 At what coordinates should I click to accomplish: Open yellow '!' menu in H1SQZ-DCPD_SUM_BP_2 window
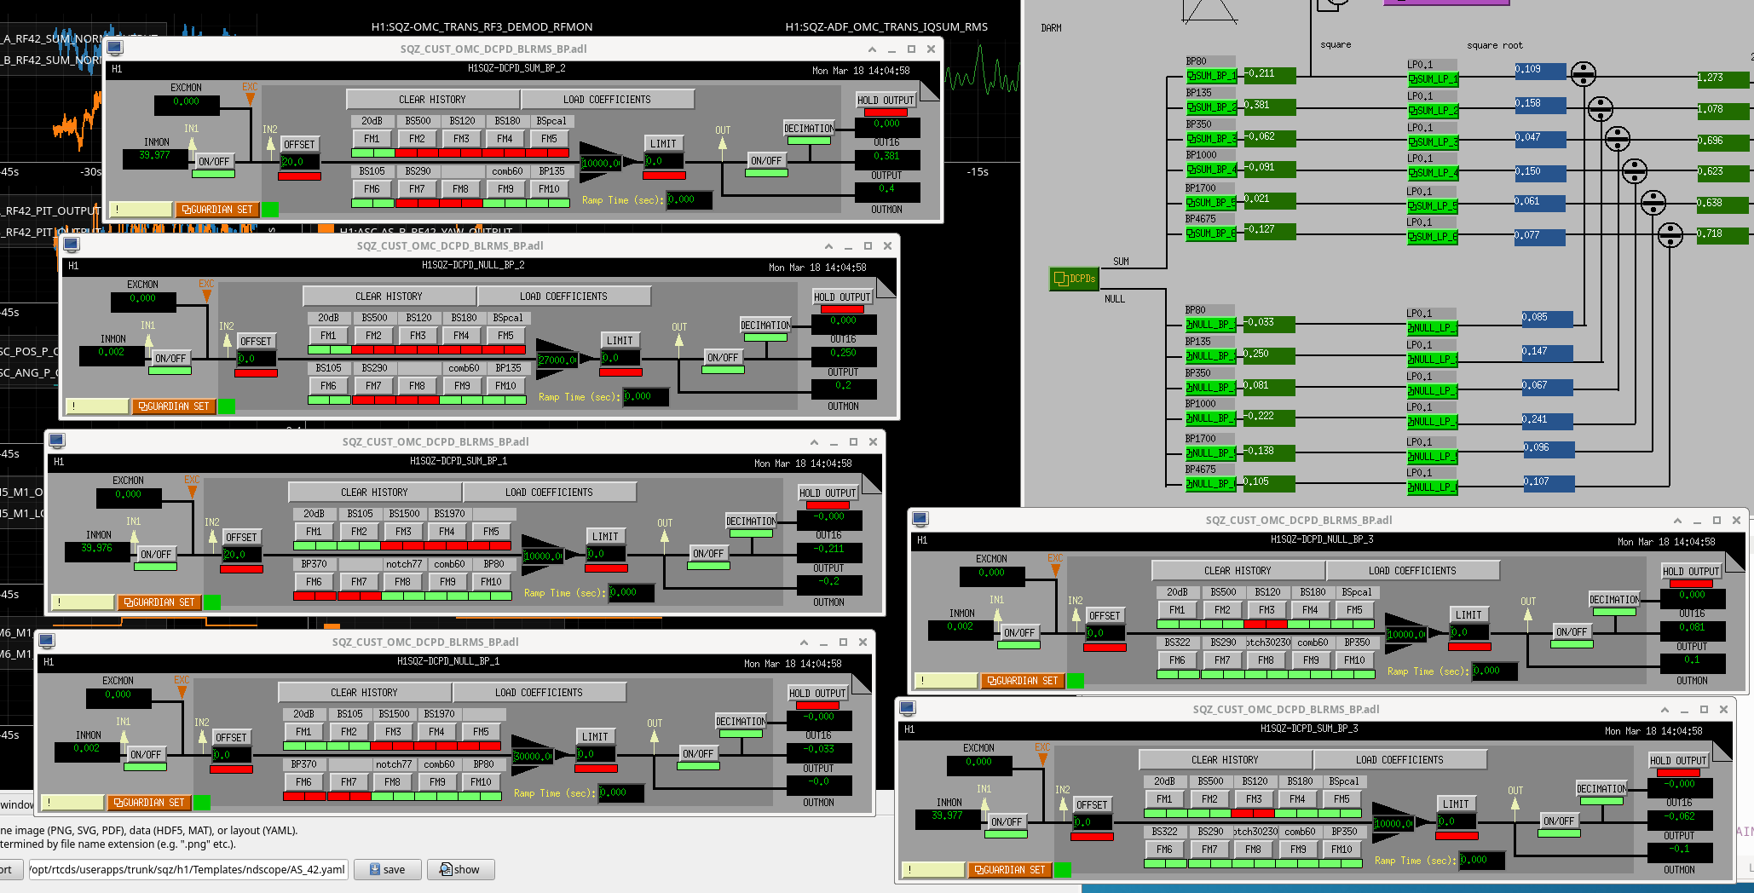(x=141, y=210)
